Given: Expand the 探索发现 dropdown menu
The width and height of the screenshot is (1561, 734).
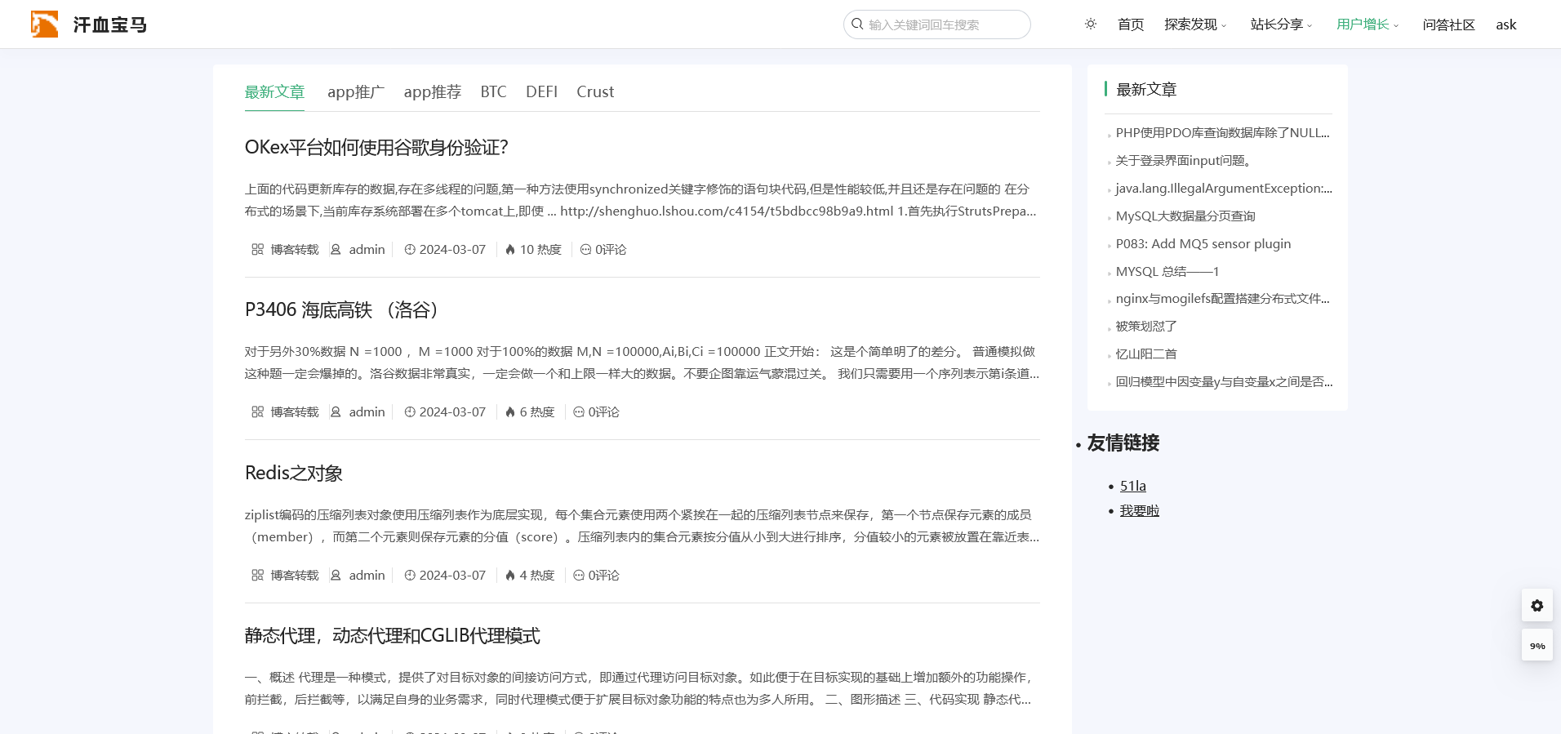Looking at the screenshot, I should (x=1195, y=24).
